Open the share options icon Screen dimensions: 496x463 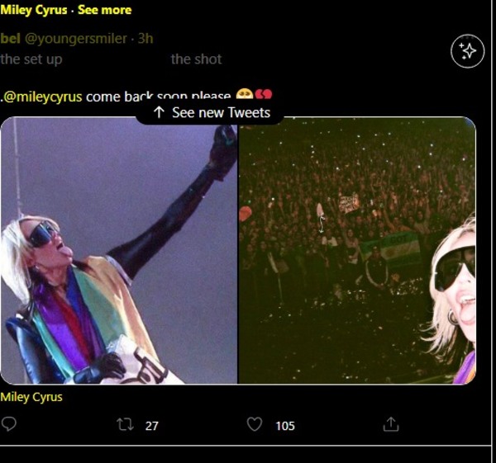tap(391, 424)
